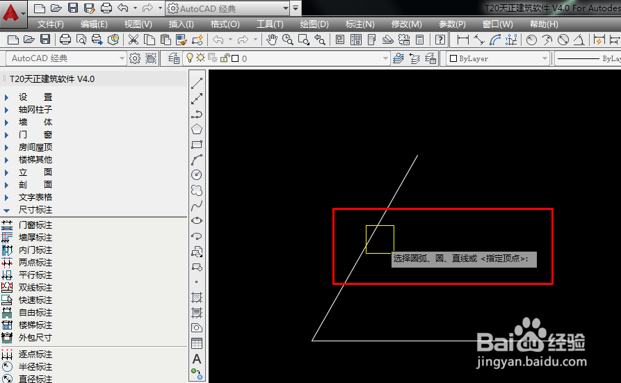Select the Rectangle draw tool

coord(197,145)
